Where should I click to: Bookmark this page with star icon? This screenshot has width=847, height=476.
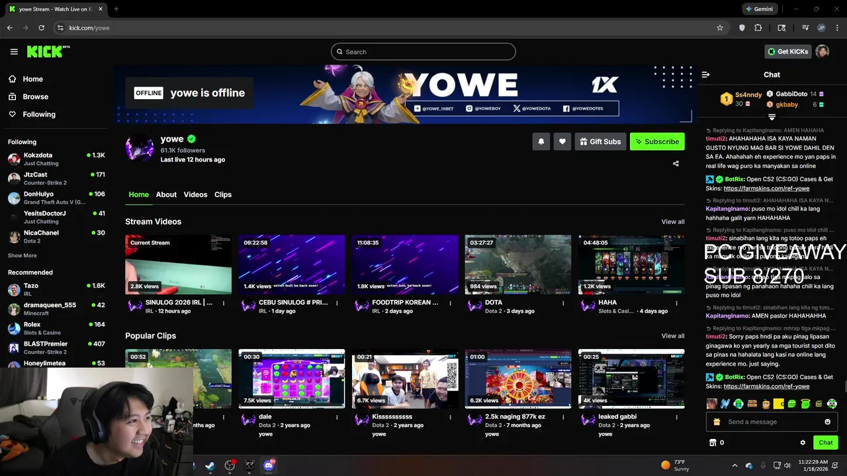point(720,28)
